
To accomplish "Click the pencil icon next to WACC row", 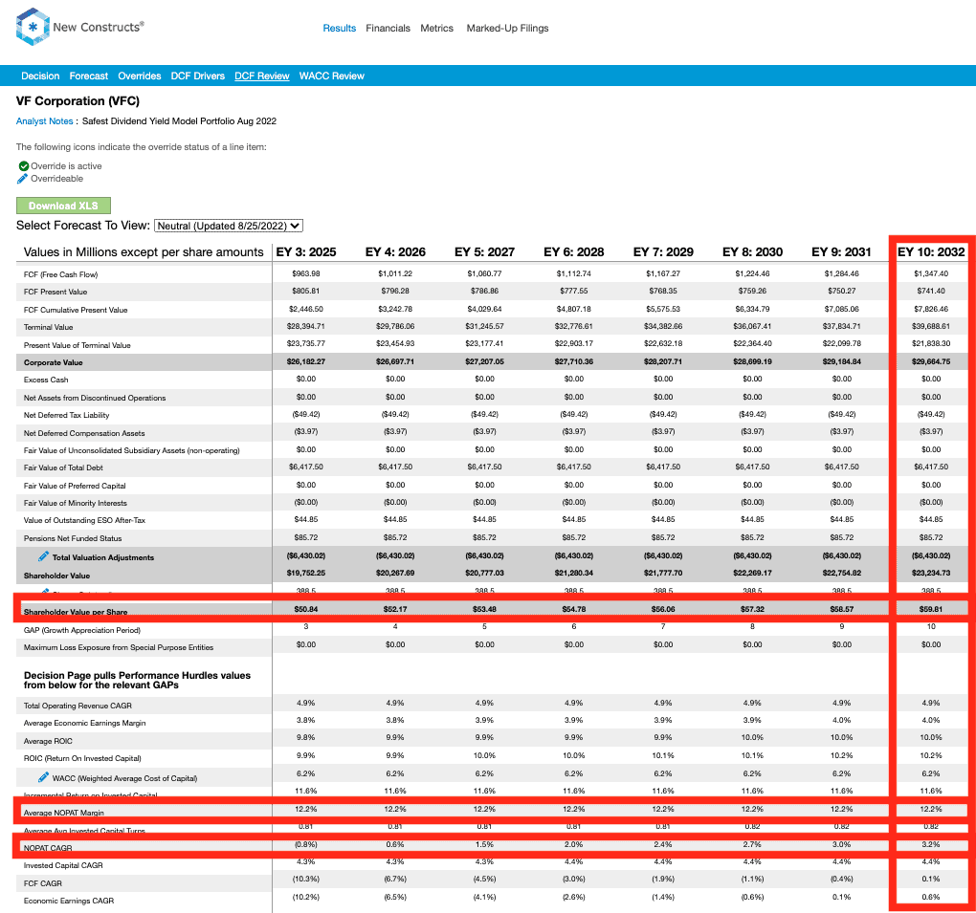I will [44, 777].
